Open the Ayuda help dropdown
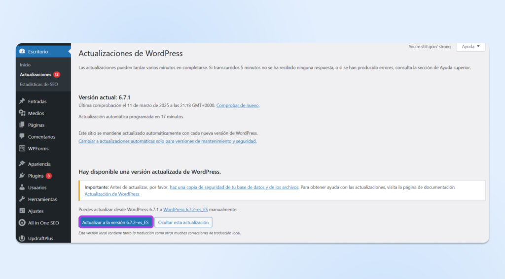This screenshot has height=279, width=505. 470,47
